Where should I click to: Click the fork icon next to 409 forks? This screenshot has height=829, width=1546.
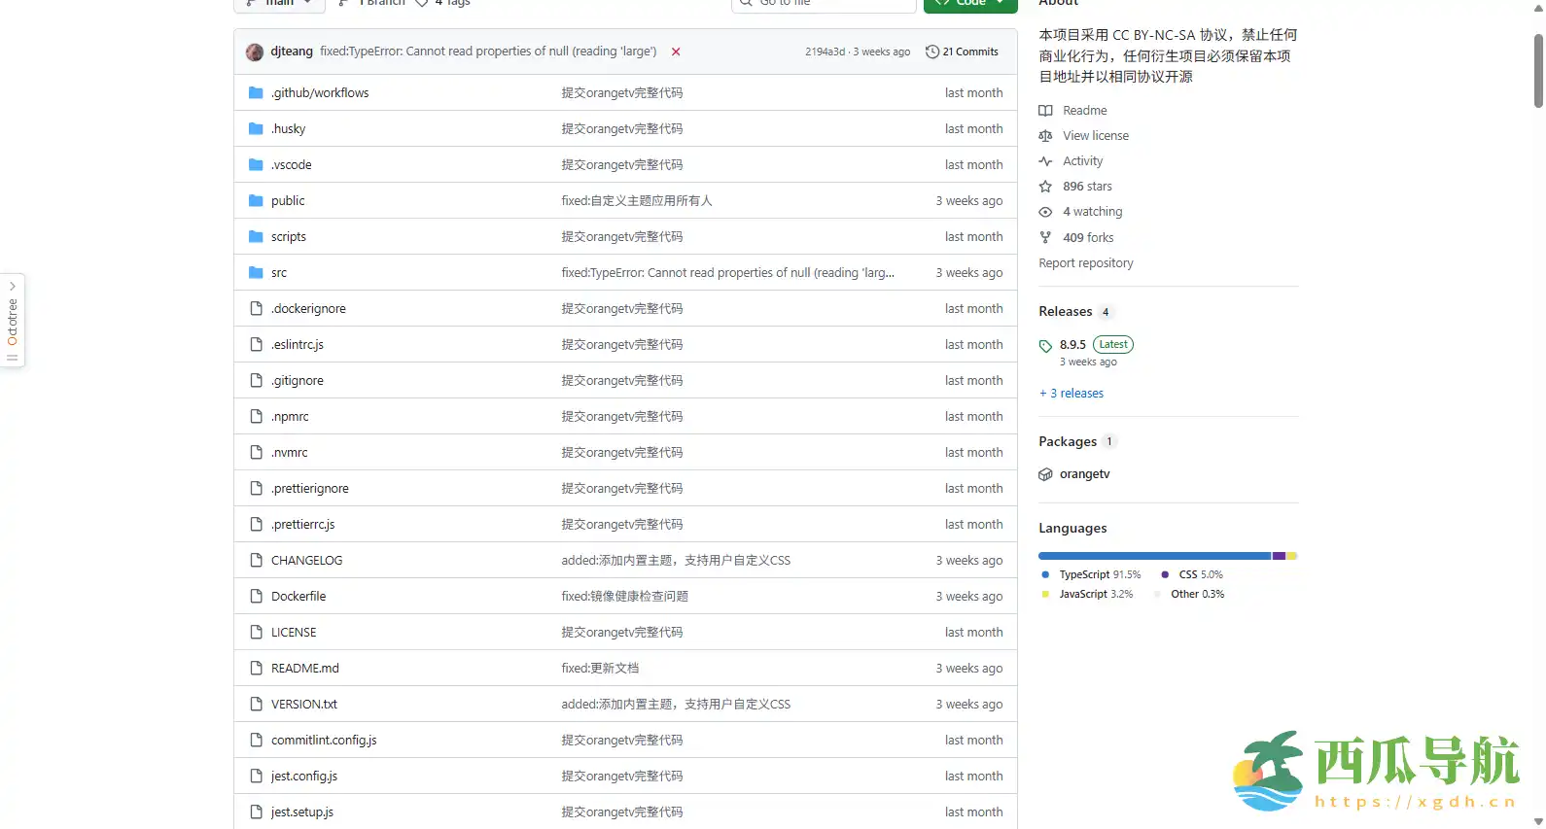coord(1045,238)
